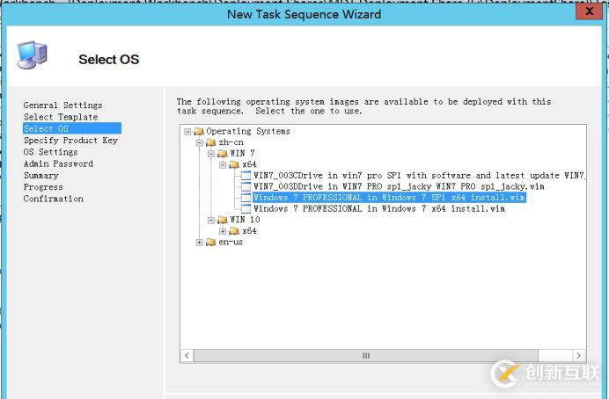The image size is (609, 399).
Task: Go to Specify Product Key step
Action: (x=70, y=141)
